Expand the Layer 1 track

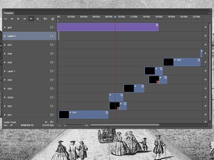click(5, 71)
